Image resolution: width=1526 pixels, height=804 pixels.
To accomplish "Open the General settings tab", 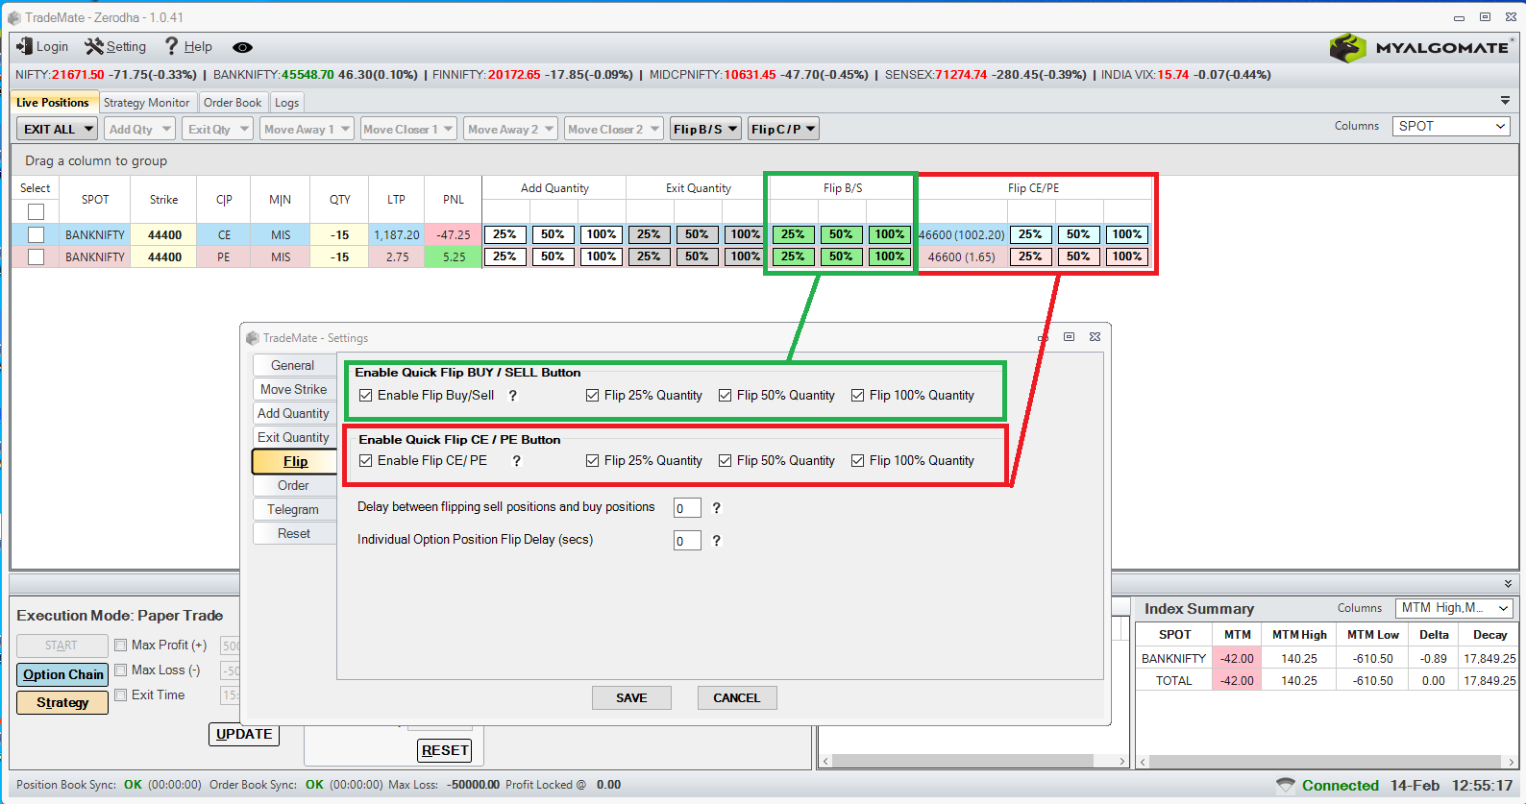I will click(293, 366).
